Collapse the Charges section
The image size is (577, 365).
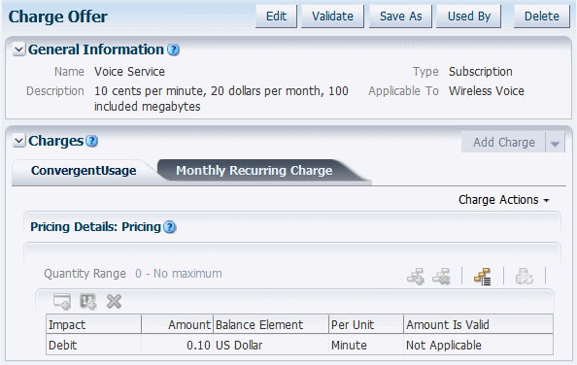18,141
